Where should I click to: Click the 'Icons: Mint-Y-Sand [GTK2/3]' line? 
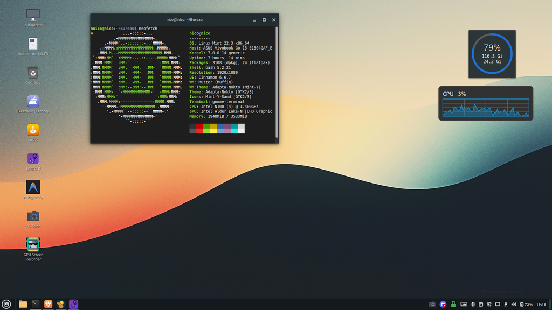click(x=220, y=97)
